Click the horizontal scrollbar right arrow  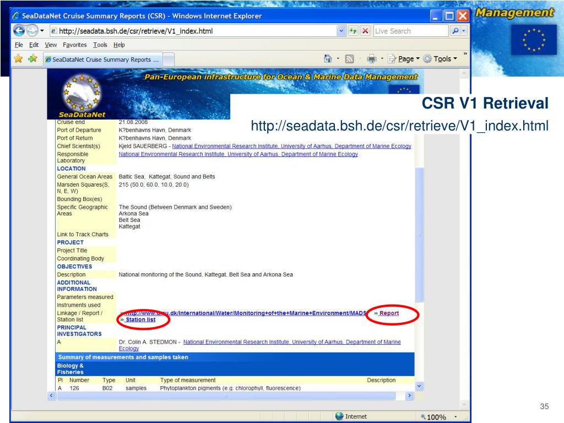409,395
